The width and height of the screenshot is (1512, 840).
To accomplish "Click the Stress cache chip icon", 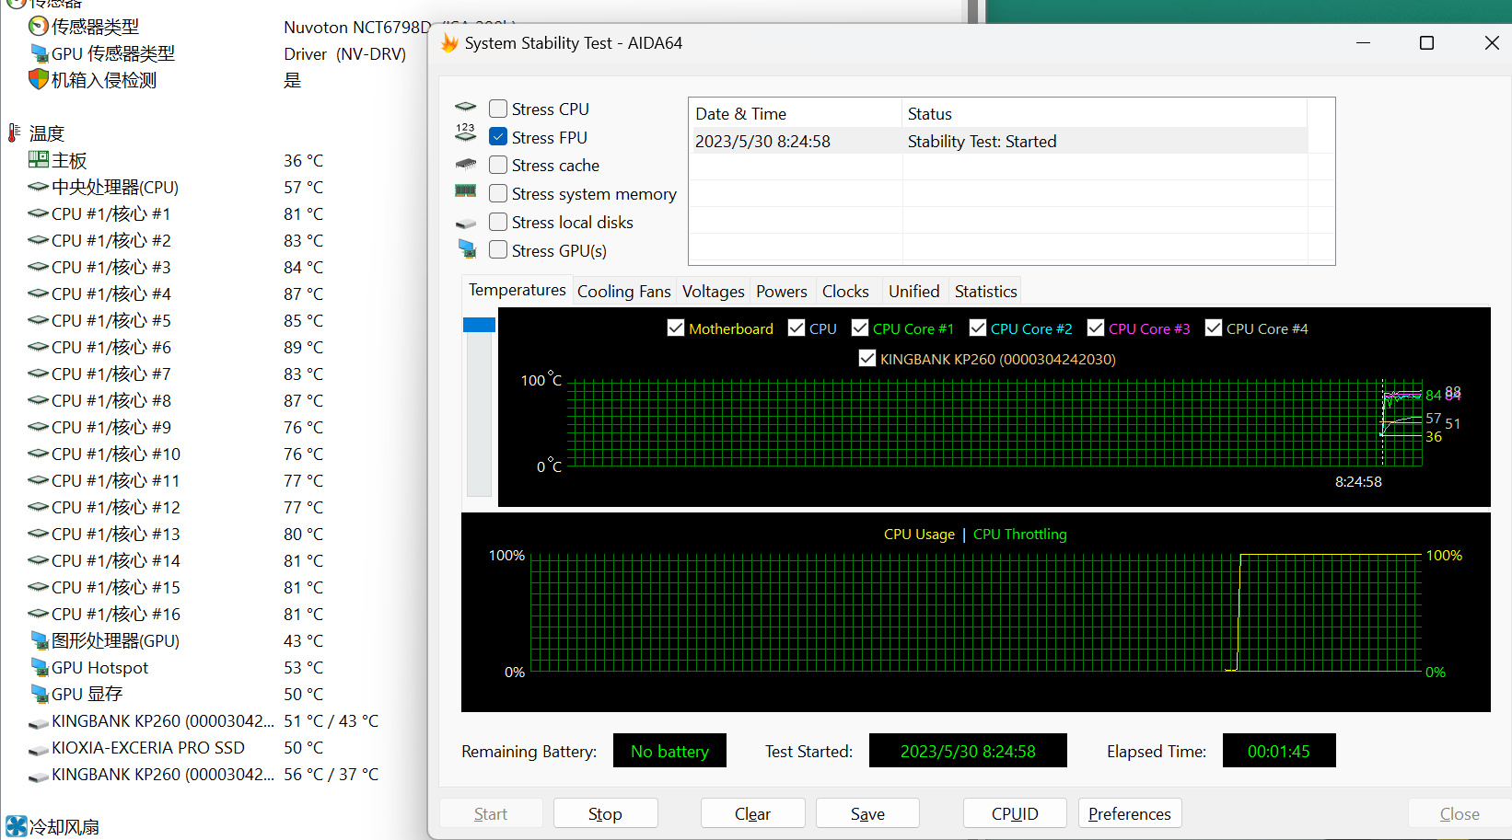I will [x=466, y=165].
